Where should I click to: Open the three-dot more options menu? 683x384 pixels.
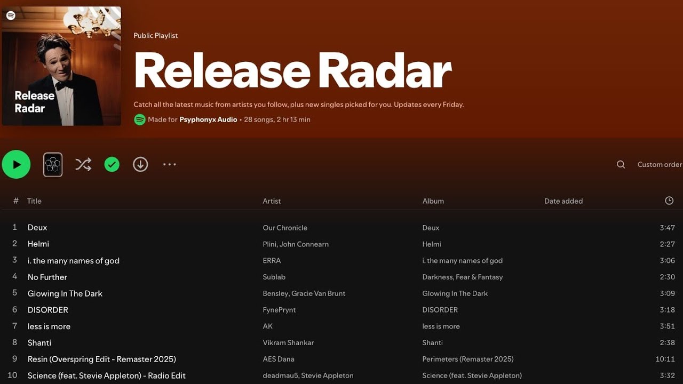[170, 164]
